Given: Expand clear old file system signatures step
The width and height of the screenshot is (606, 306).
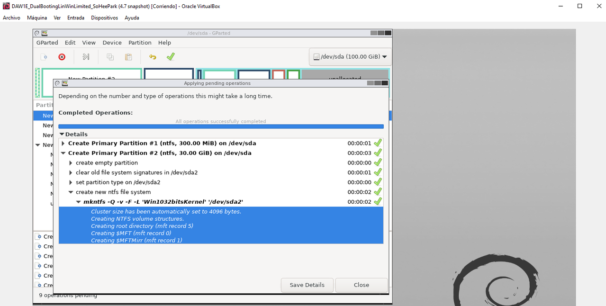Looking at the screenshot, I should point(71,172).
